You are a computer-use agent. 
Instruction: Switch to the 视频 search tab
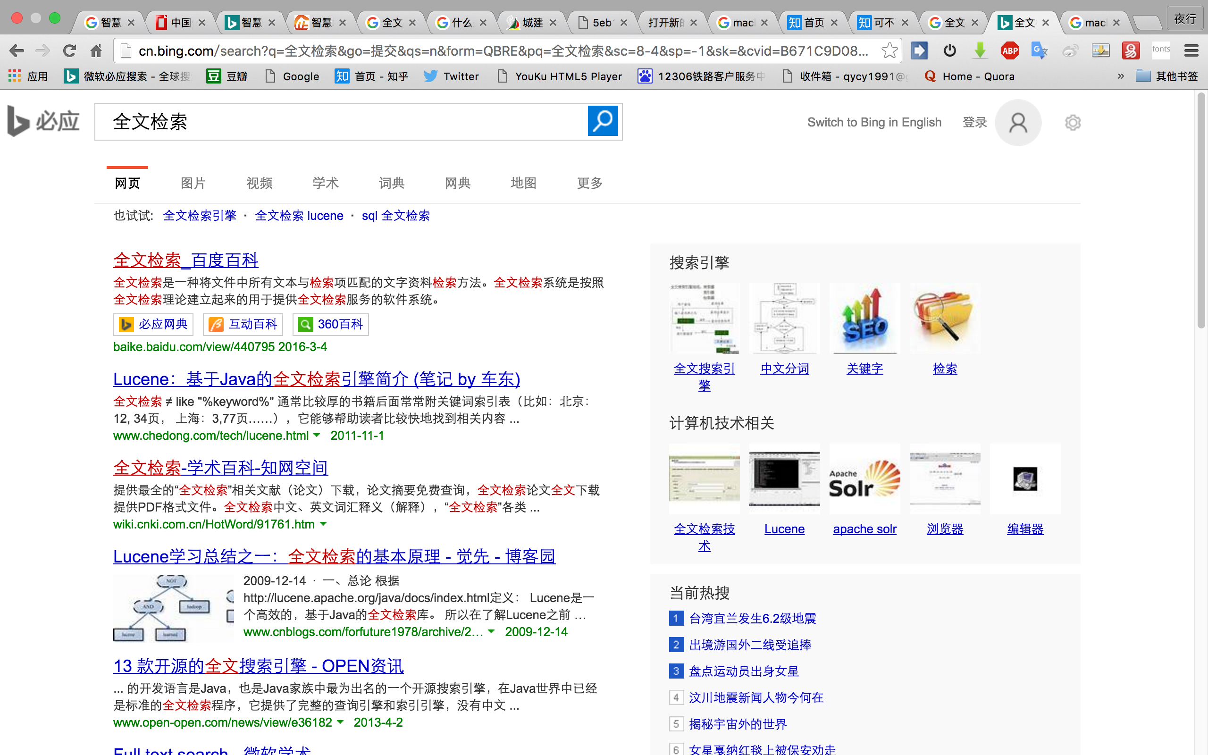coord(259,183)
